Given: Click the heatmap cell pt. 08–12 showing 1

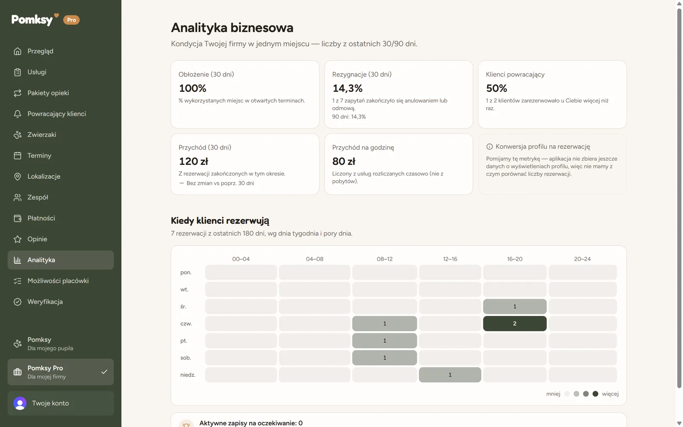Looking at the screenshot, I should (385, 341).
